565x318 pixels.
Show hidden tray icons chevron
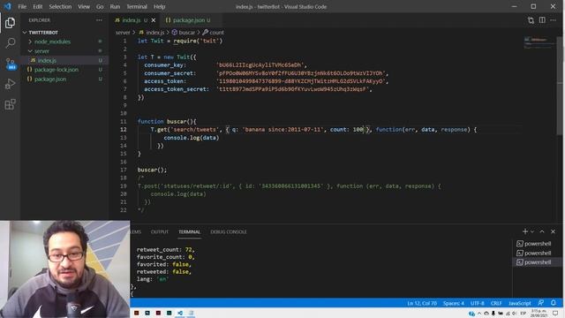coord(479,314)
